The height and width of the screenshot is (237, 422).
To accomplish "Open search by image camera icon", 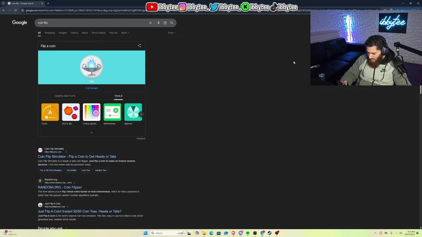I will pos(165,23).
